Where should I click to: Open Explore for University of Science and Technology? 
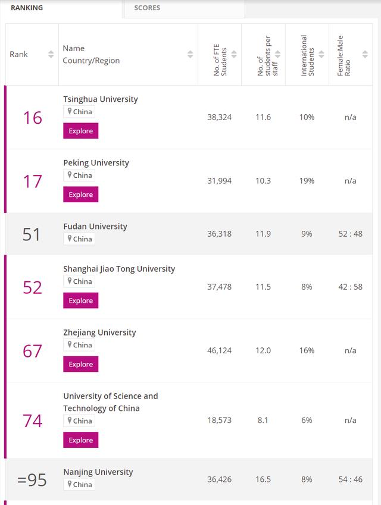(x=81, y=440)
